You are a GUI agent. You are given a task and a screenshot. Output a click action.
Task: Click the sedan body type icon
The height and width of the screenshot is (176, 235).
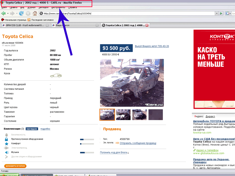(x=56, y=76)
